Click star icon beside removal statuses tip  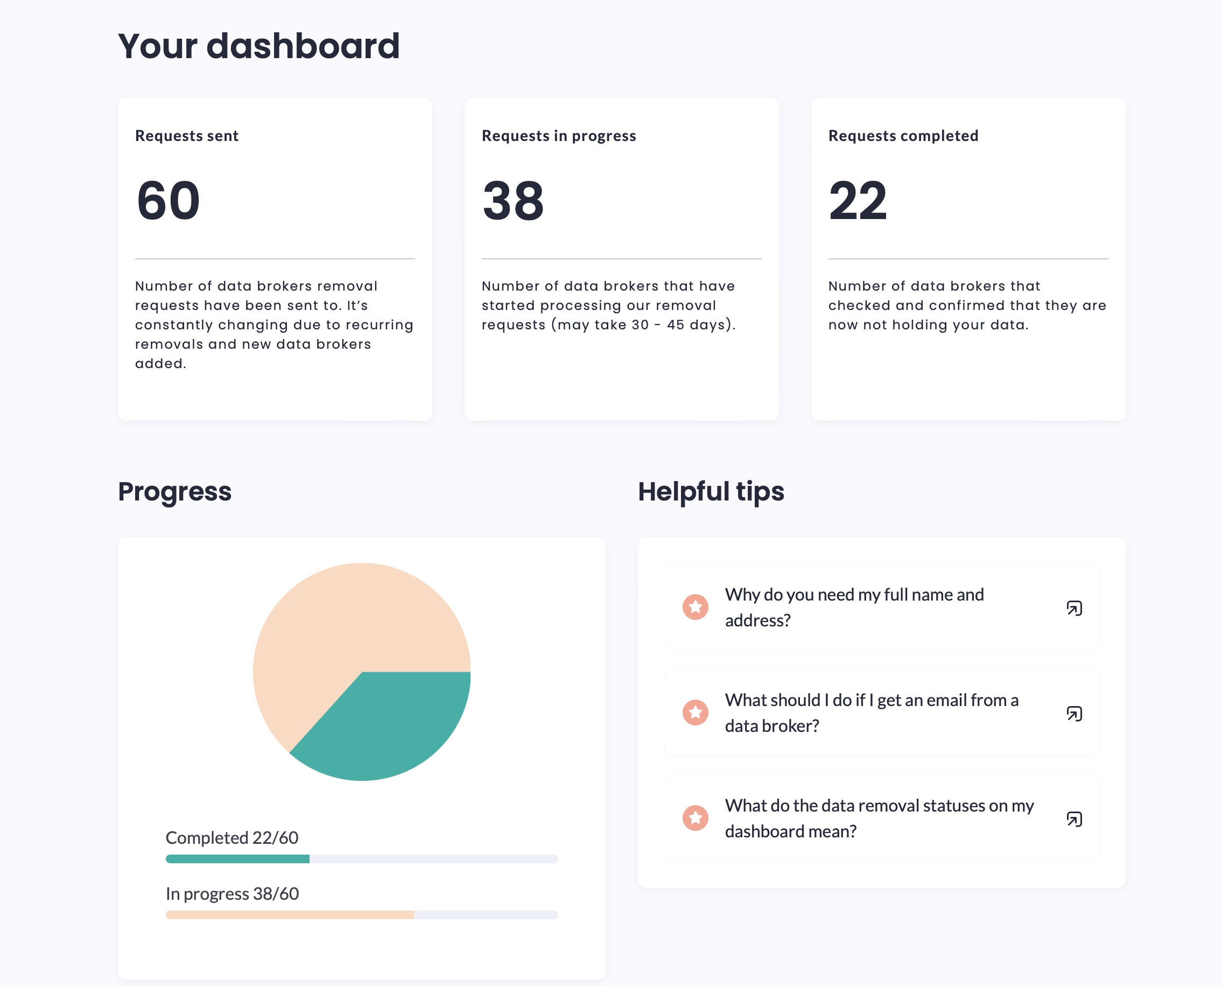click(x=695, y=818)
